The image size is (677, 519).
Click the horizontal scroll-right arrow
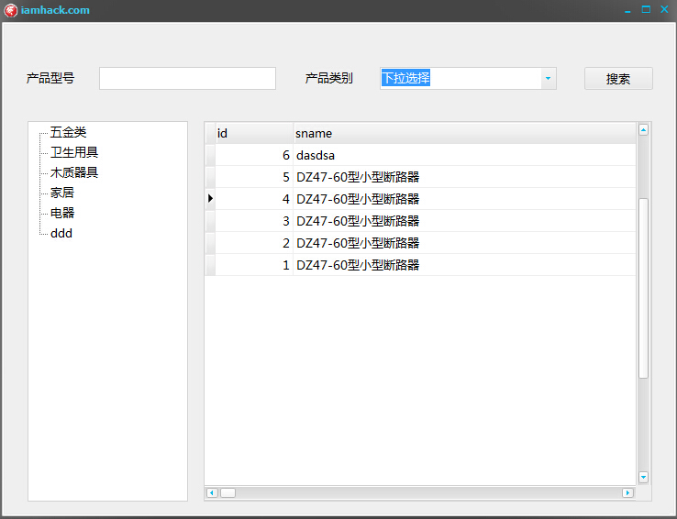[627, 492]
